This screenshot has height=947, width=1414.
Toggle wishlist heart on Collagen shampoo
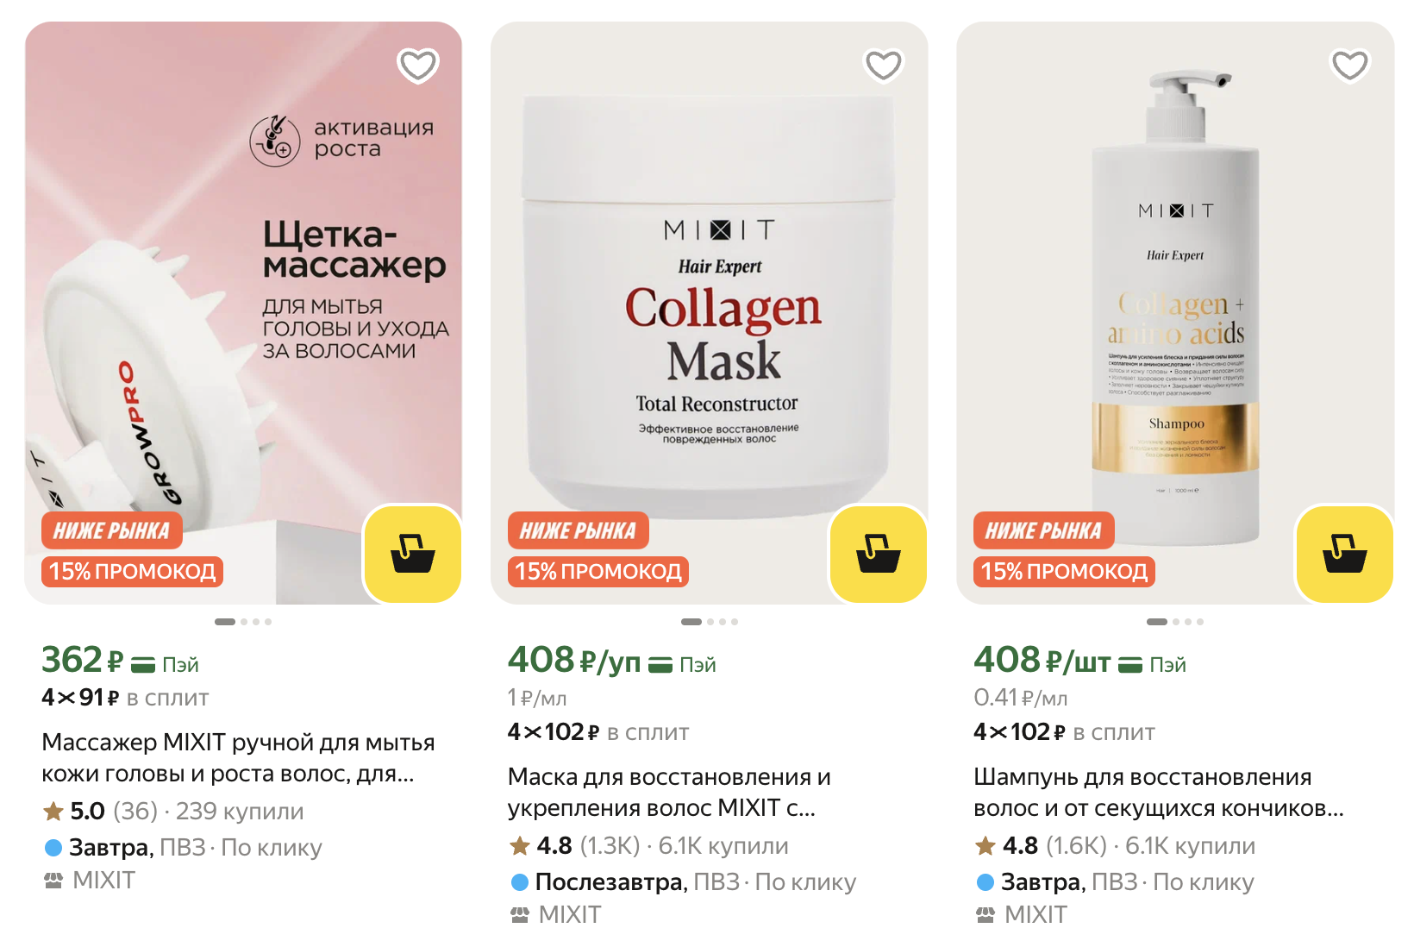click(x=1350, y=65)
